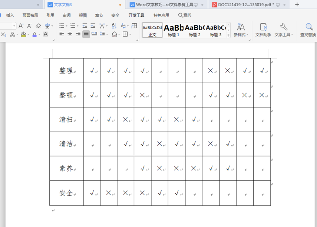This screenshot has width=317, height=227.
Task: Increase paragraph indent
Action: (x=93, y=26)
